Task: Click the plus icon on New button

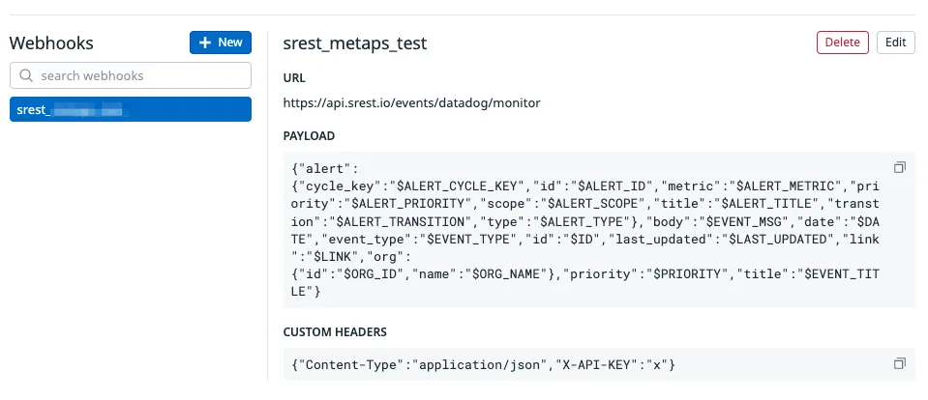Action: click(205, 43)
